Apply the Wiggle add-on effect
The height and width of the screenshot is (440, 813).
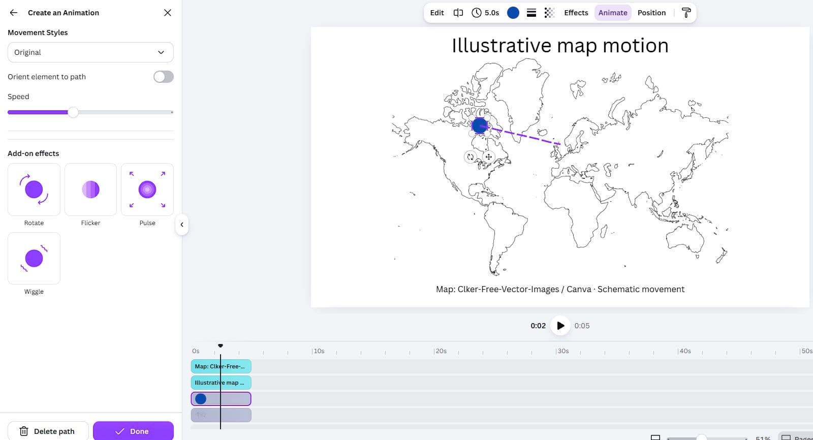(34, 258)
